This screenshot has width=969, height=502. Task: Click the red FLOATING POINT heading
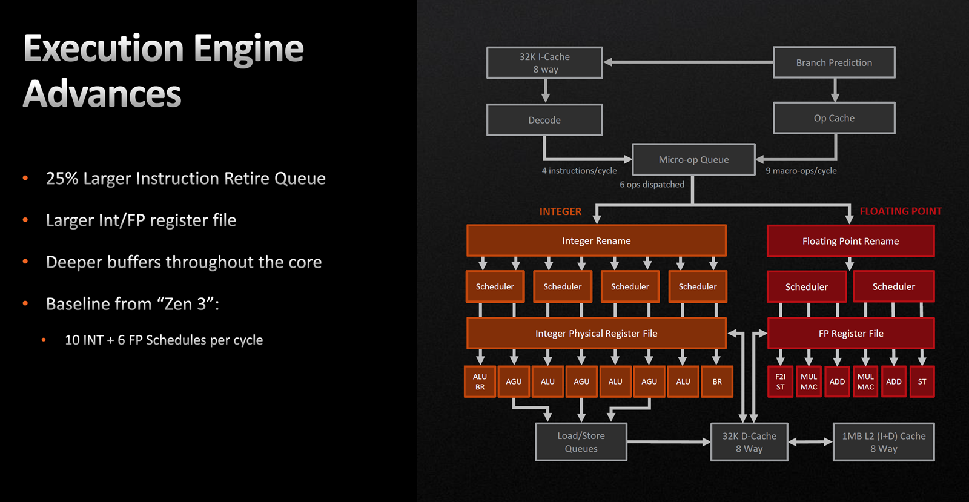pyautogui.click(x=901, y=211)
